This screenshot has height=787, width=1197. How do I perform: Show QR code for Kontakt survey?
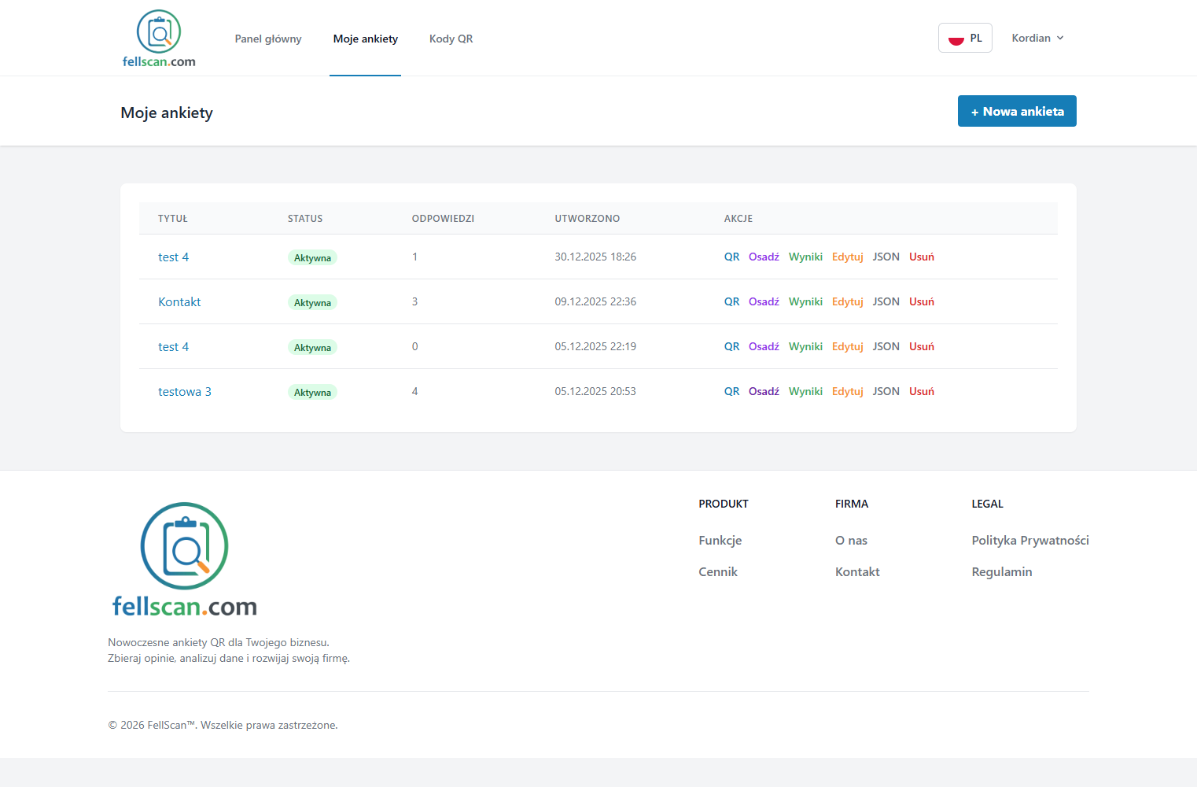[731, 302]
